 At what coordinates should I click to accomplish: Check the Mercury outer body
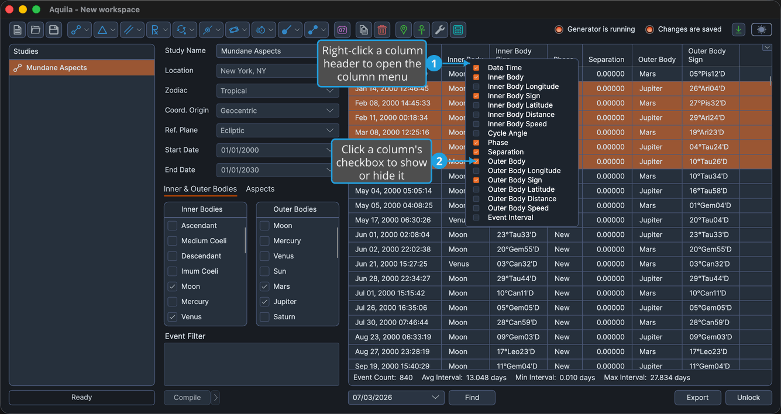[x=264, y=241]
